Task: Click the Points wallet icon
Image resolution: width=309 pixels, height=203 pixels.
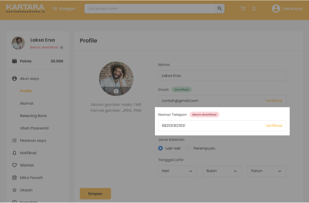Action: (15, 61)
